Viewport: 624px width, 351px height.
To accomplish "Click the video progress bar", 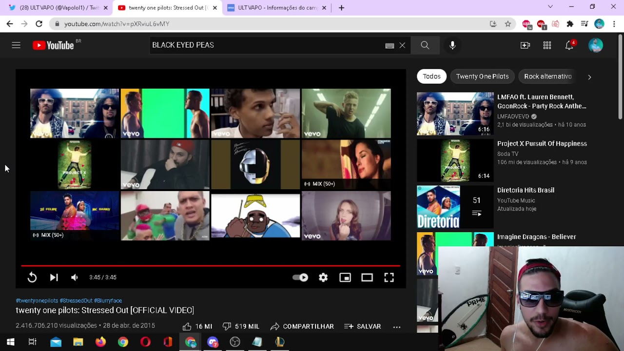I will coord(211,266).
